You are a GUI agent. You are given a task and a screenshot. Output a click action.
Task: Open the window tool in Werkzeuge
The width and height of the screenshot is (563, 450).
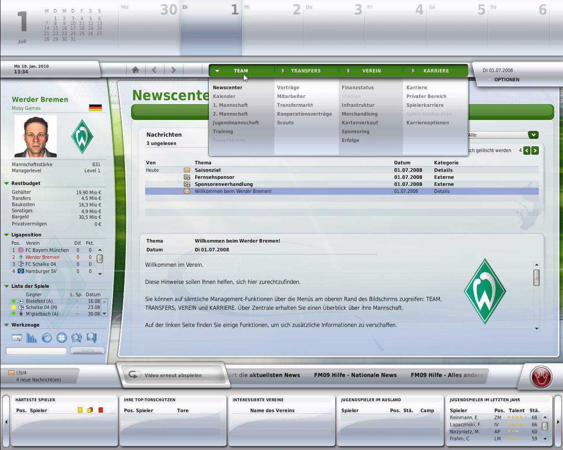pos(17,337)
